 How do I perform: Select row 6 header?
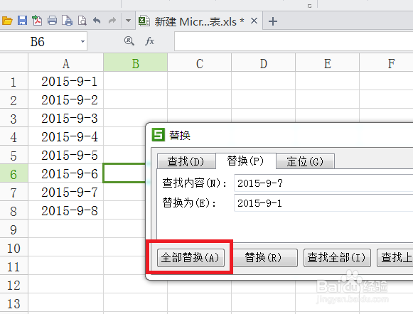(x=14, y=174)
